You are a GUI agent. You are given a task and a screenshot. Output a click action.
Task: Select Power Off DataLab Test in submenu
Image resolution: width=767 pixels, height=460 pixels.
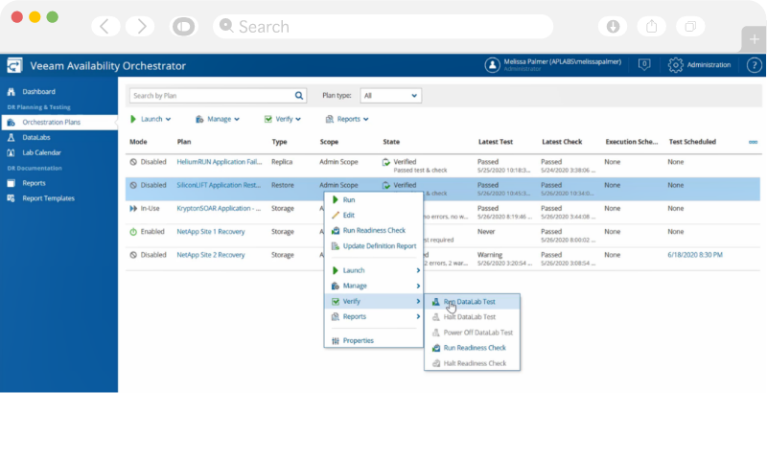(472, 333)
